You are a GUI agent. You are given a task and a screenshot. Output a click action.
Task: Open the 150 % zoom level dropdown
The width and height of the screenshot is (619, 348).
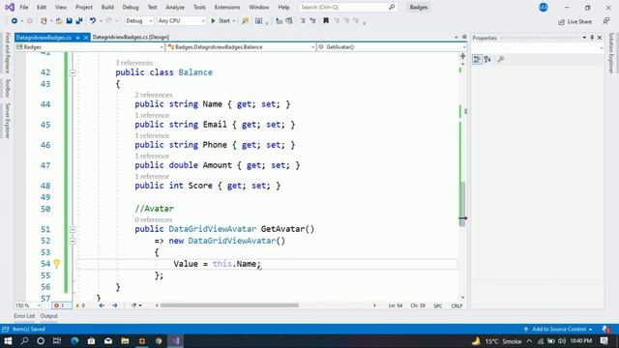coord(28,305)
